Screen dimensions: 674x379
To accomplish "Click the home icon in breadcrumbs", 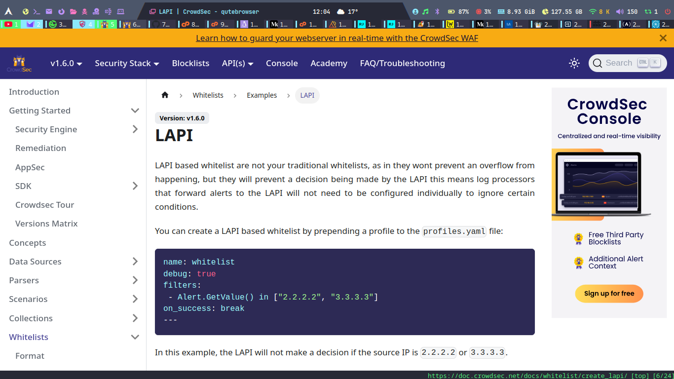I will coord(165,95).
